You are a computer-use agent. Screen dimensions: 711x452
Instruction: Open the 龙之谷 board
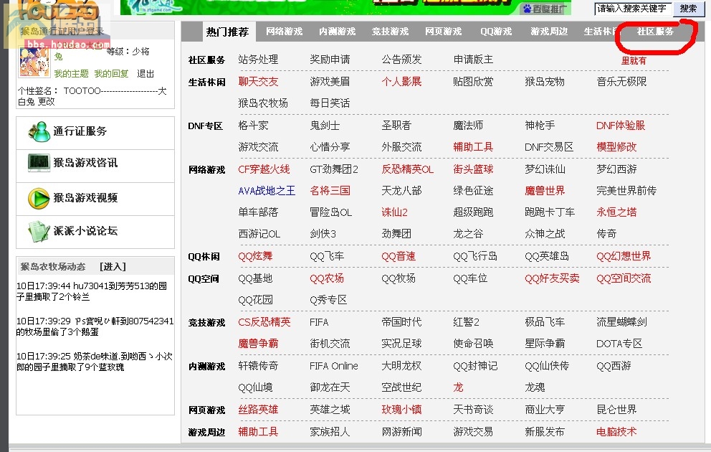click(x=468, y=234)
